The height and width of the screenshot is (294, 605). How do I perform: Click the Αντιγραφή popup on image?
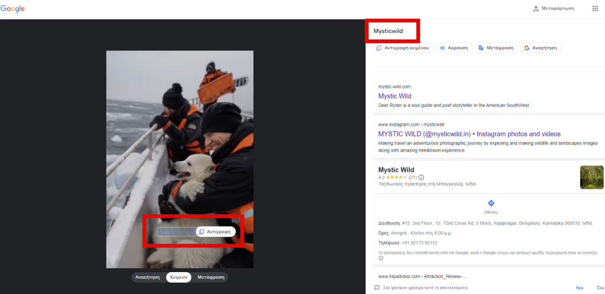pos(215,231)
